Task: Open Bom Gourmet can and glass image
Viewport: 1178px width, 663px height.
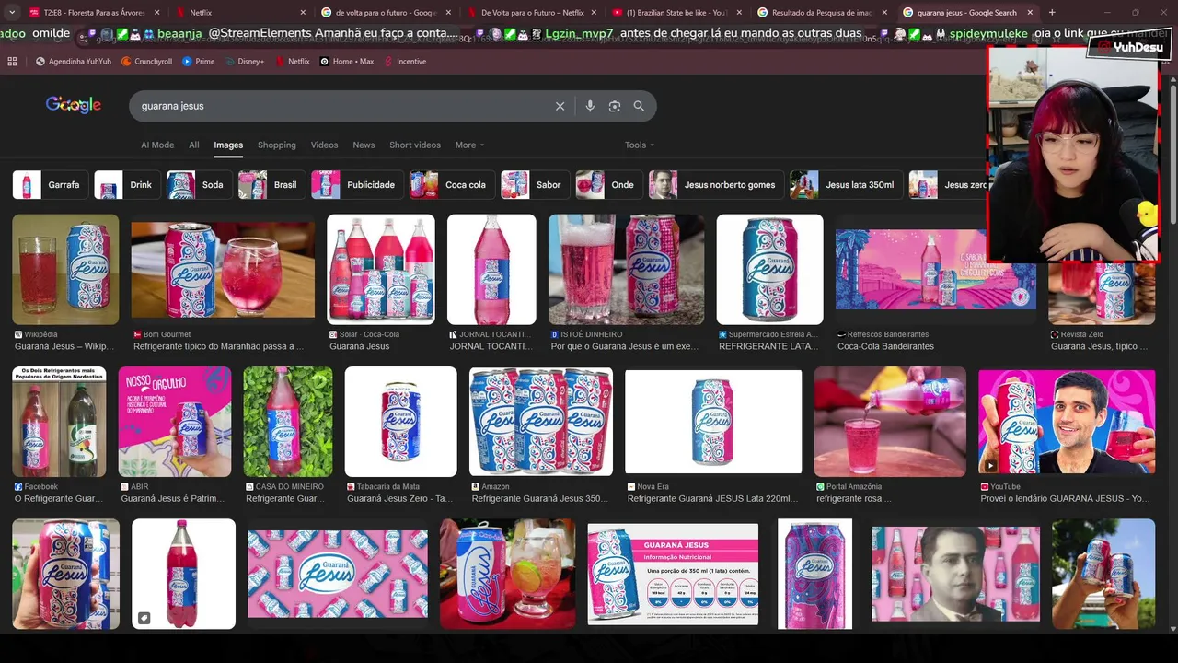Action: pos(223,270)
